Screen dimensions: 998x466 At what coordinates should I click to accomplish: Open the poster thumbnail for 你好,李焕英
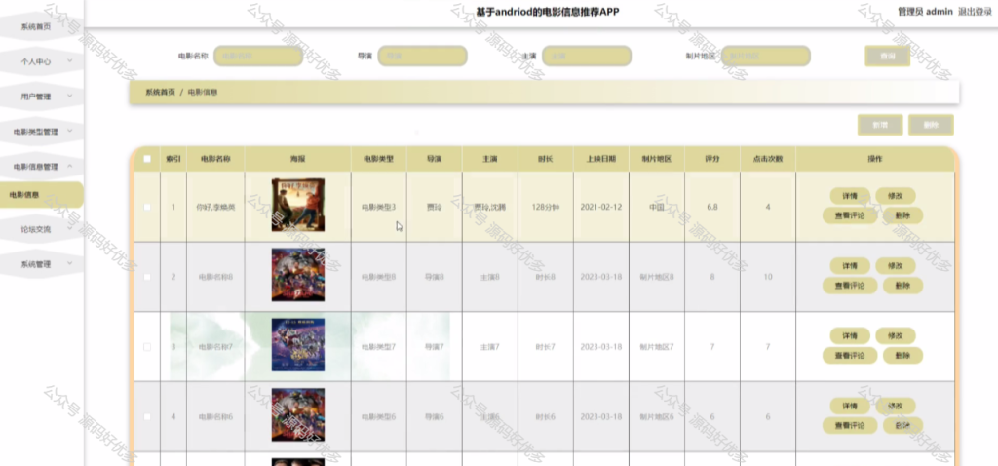point(298,205)
